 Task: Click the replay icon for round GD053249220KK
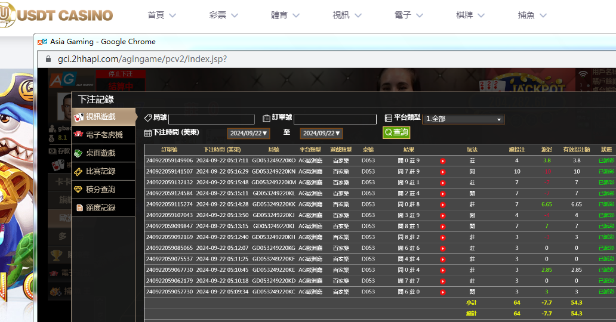coord(442,205)
